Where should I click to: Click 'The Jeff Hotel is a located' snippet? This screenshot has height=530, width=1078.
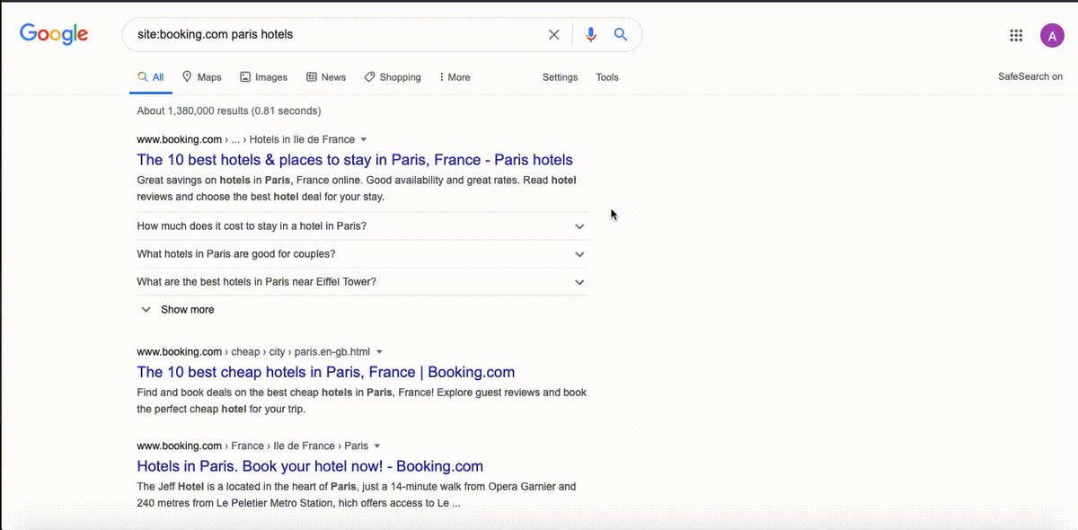(x=357, y=495)
